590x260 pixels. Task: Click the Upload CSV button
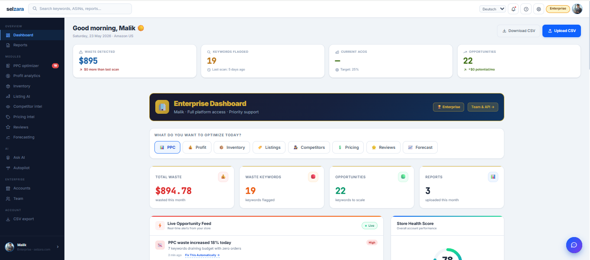coord(561,31)
